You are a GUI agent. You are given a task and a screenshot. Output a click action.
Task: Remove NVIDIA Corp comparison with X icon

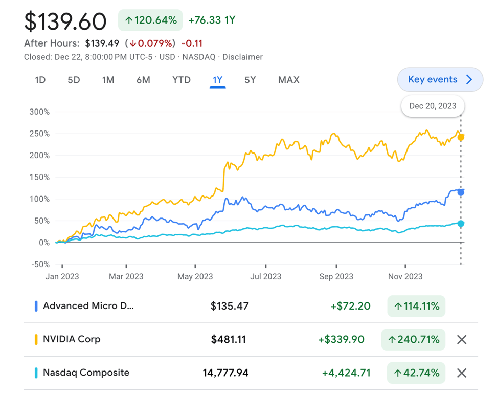(461, 339)
